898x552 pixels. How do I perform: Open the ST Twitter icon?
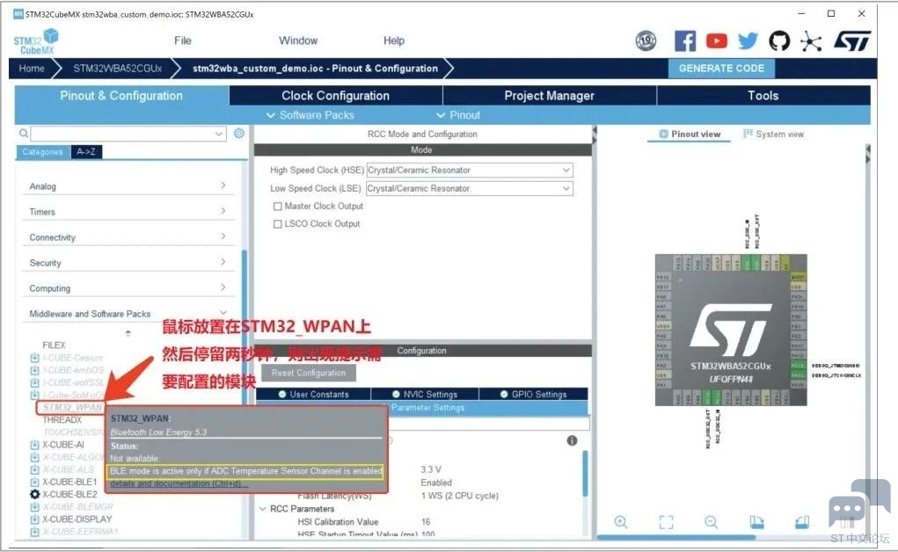(748, 40)
